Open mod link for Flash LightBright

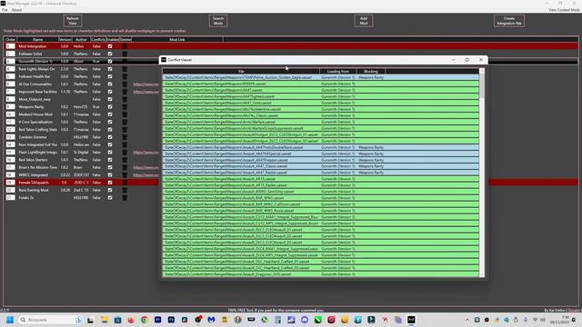coord(145,153)
